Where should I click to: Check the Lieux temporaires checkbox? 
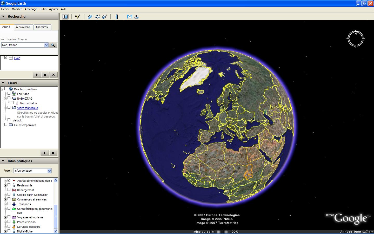click(x=6, y=125)
